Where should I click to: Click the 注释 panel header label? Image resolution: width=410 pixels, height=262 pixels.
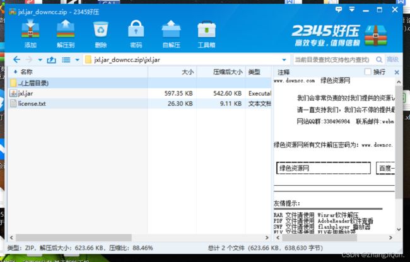click(x=283, y=72)
